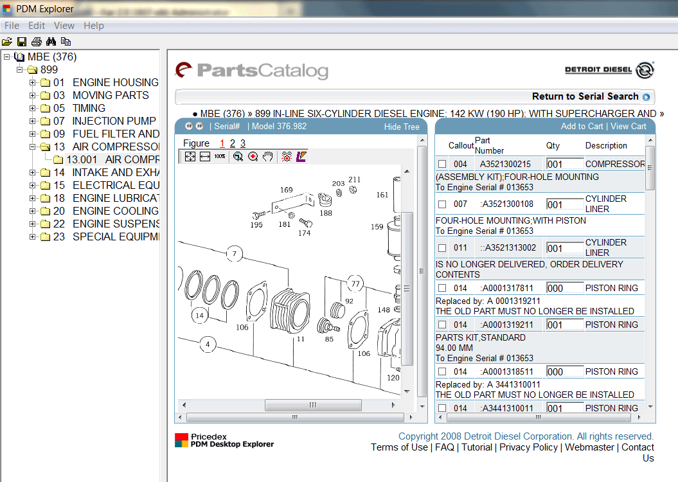
Task: Click the fit-to-window icon in figure toolbar
Action: 190,157
